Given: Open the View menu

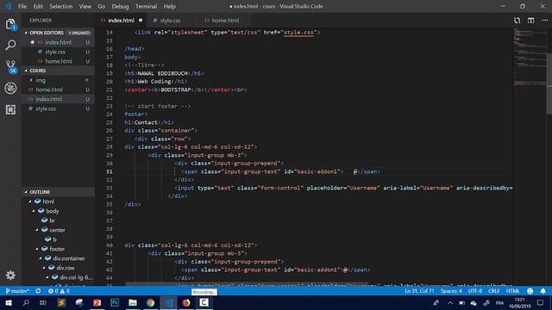Looking at the screenshot, I should point(85,6).
